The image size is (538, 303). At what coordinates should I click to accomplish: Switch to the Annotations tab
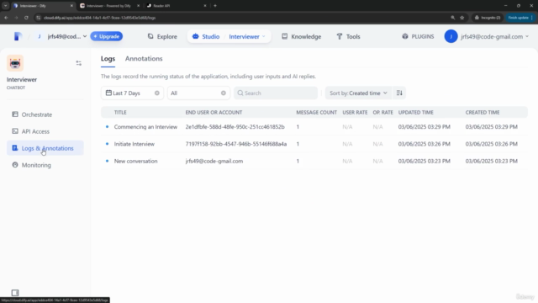click(144, 59)
